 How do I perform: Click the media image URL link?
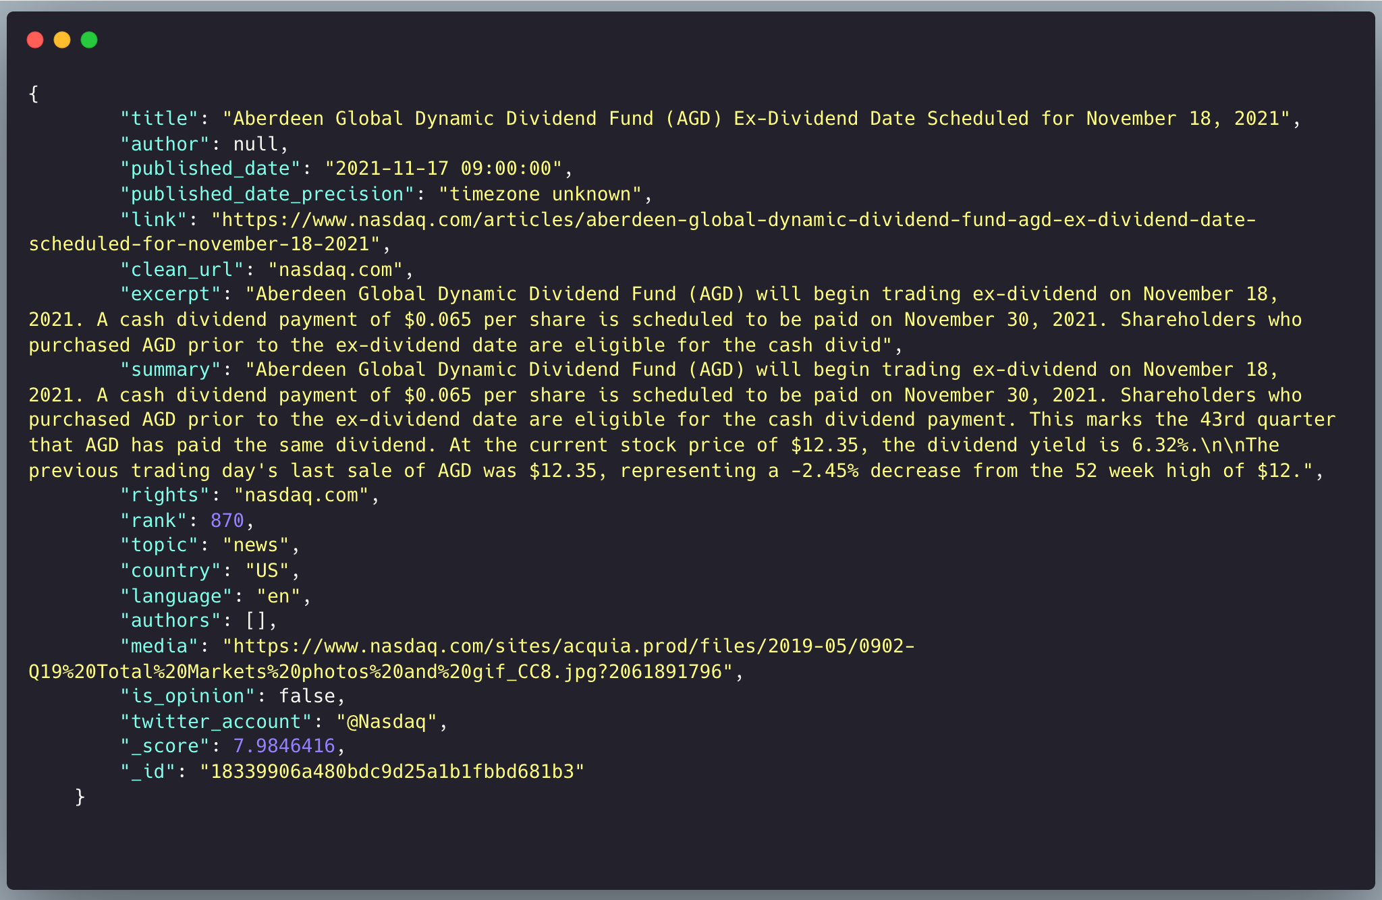pos(569,646)
